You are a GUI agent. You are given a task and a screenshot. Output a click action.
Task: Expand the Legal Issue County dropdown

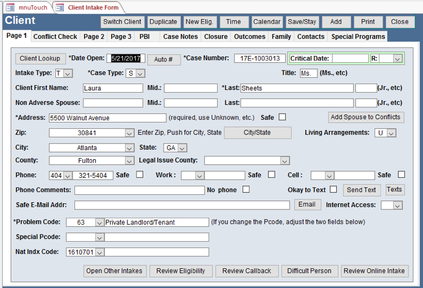pyautogui.click(x=285, y=161)
